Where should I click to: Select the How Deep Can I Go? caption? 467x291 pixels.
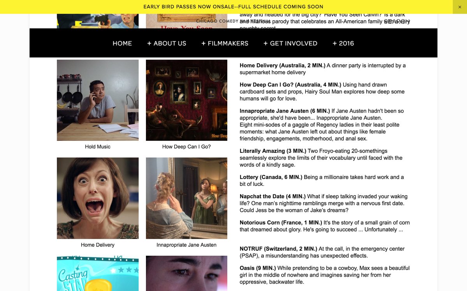(186, 147)
